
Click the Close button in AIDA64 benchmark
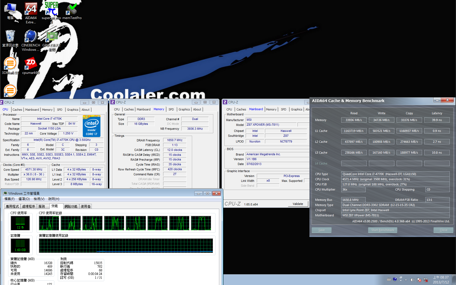click(444, 230)
